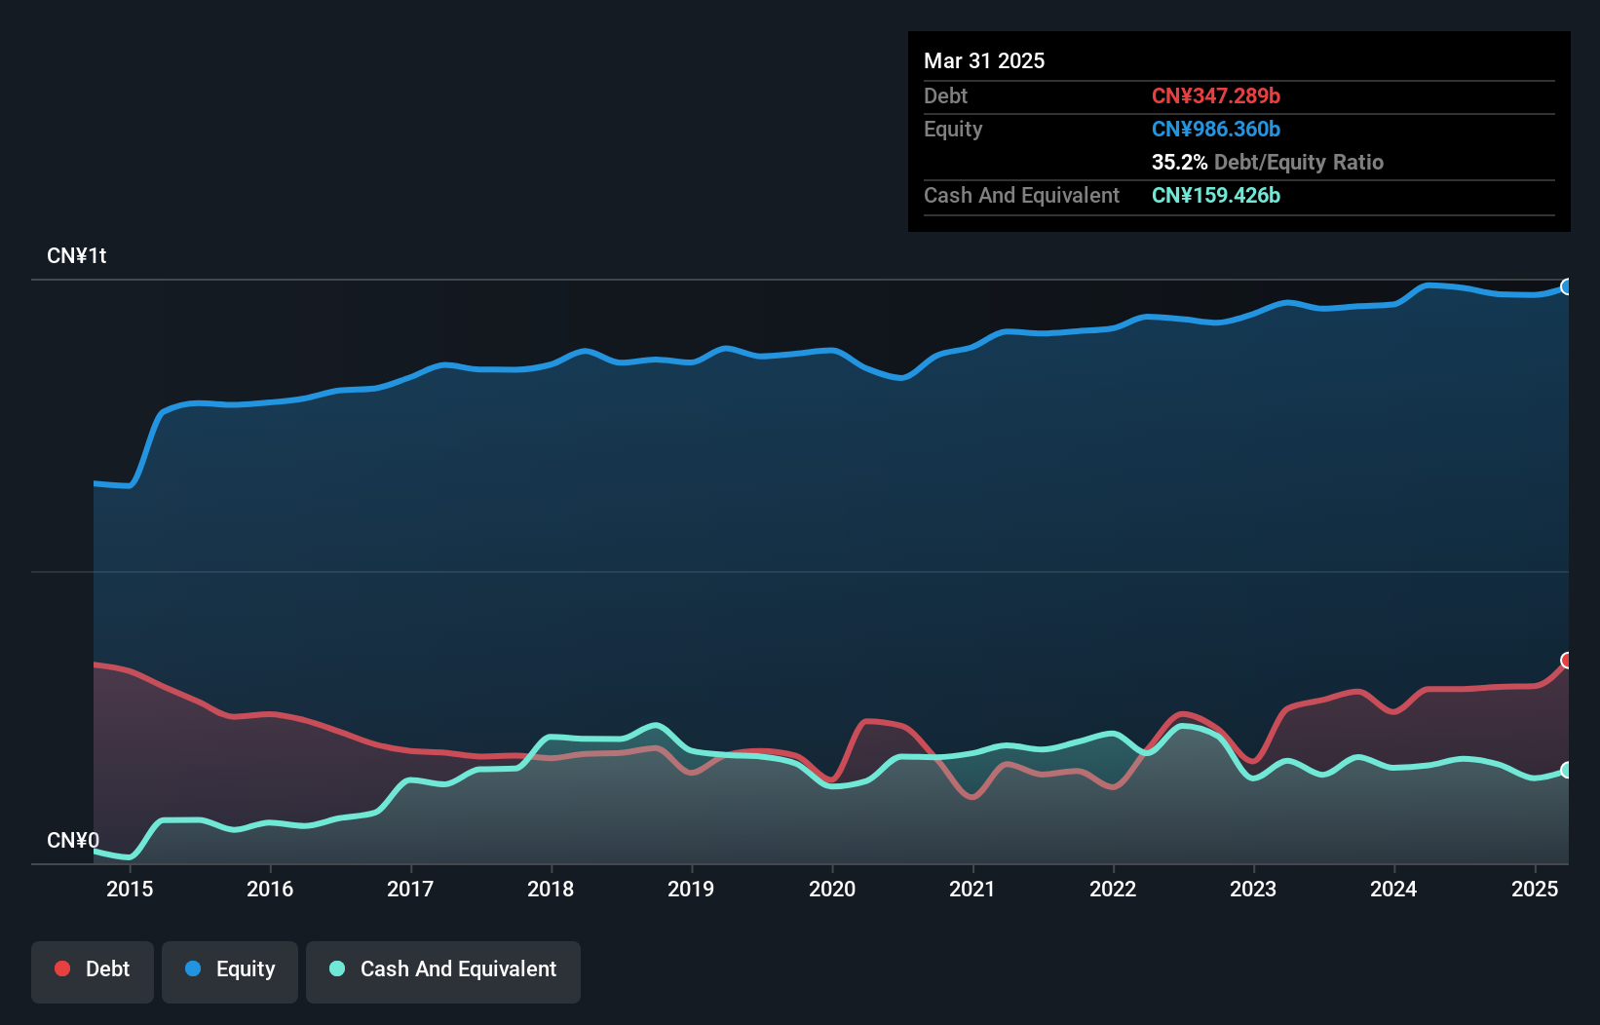The image size is (1600, 1025).
Task: Click the CN¥0 axis label
Action: [x=73, y=840]
